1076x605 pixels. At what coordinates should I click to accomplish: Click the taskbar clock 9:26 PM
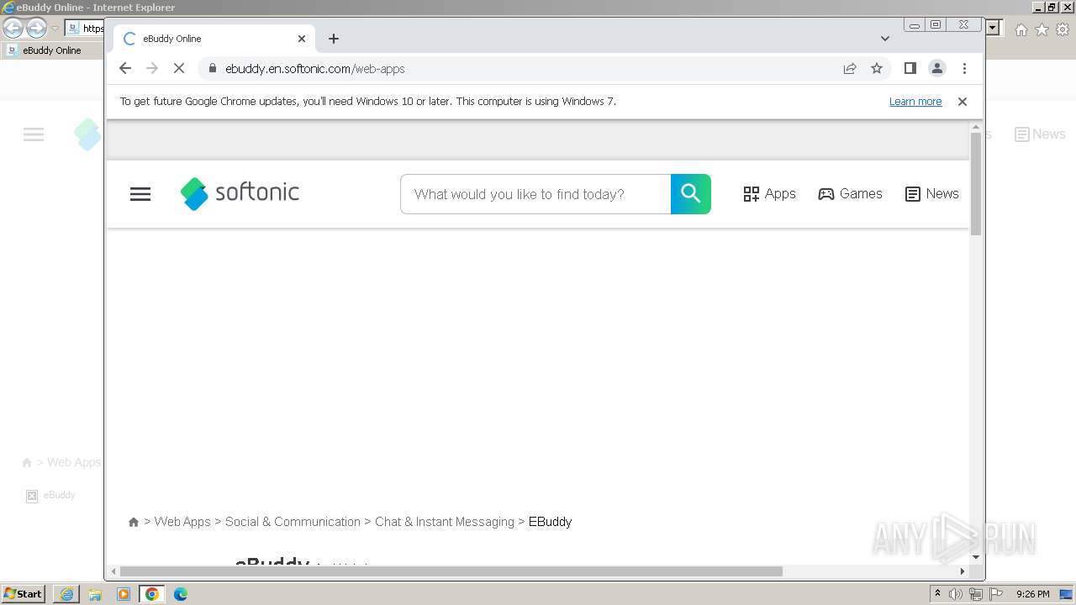[1033, 594]
